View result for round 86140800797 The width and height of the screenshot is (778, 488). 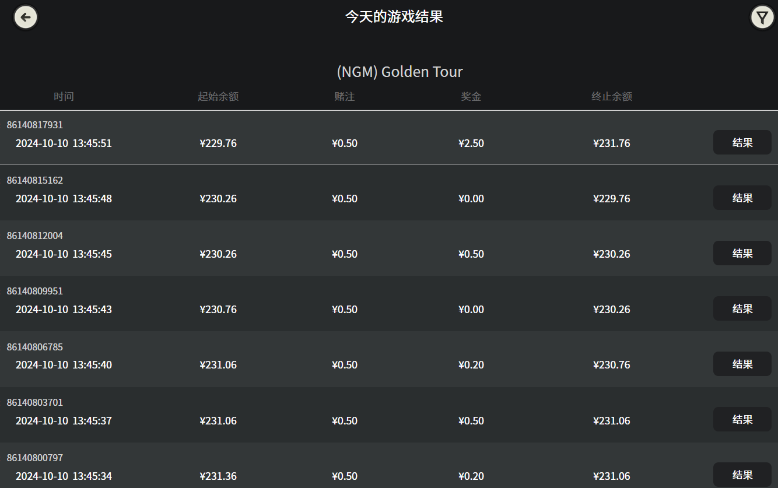click(742, 475)
